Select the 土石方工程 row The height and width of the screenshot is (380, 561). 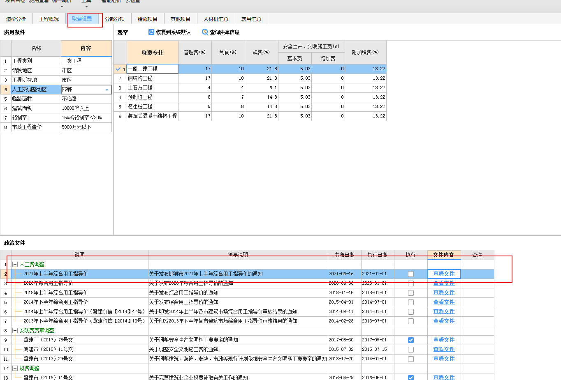[250, 88]
